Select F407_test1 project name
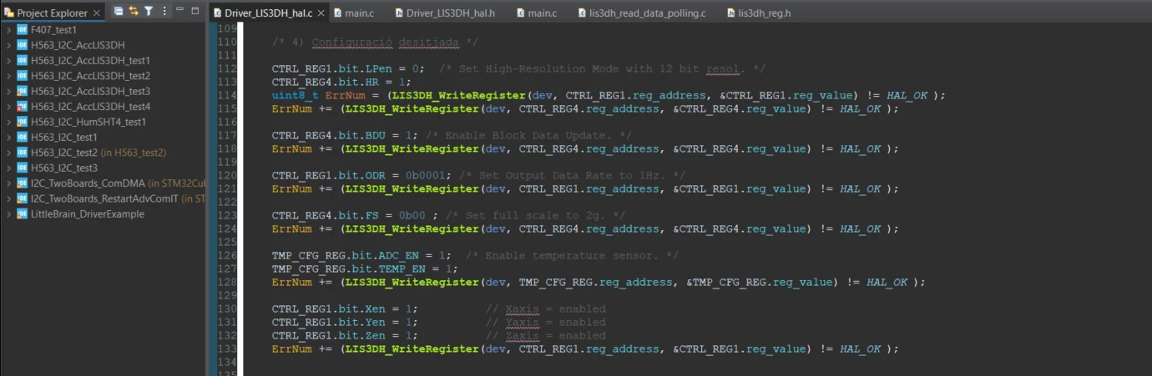The width and height of the screenshot is (1152, 376). click(x=53, y=30)
